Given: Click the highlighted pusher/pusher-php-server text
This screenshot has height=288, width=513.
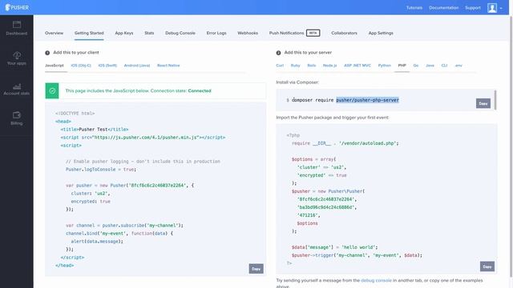Looking at the screenshot, I should coord(367,100).
